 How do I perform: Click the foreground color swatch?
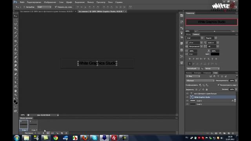pyautogui.click(x=15, y=101)
